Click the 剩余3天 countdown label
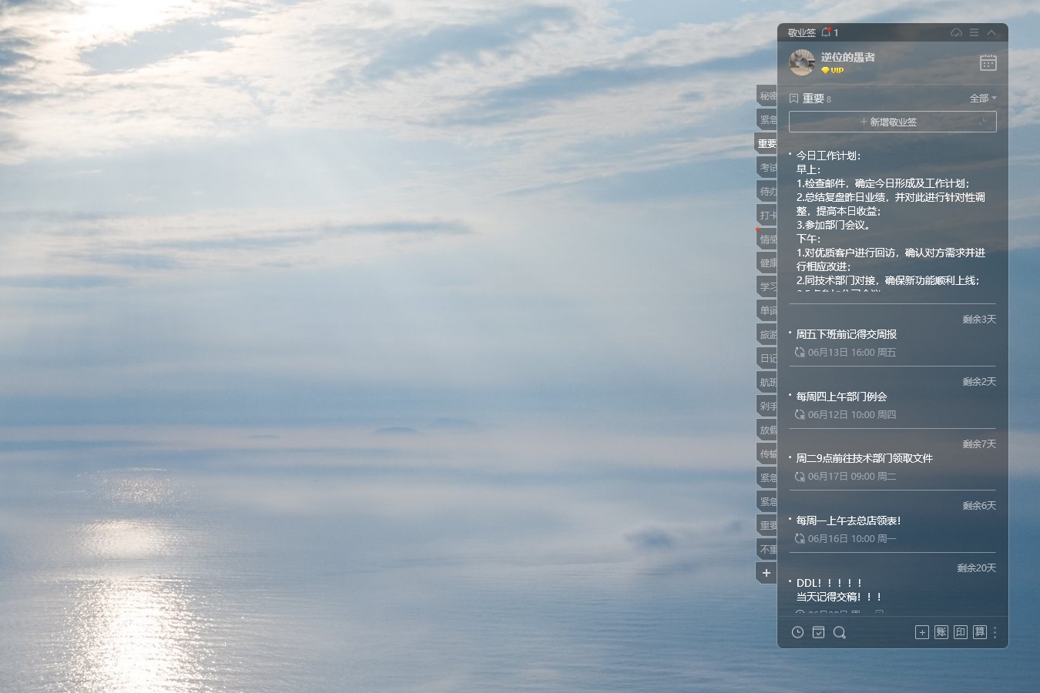This screenshot has width=1040, height=693. point(979,319)
